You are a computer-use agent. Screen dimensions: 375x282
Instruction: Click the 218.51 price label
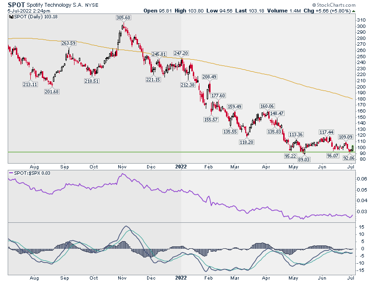(92, 81)
